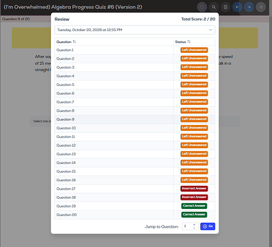Image resolution: width=272 pixels, height=247 pixels.
Task: Select the Question 16 row
Action: point(135,180)
